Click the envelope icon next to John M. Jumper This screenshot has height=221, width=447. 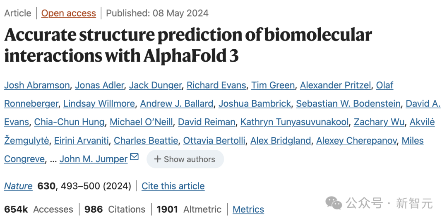[134, 156]
